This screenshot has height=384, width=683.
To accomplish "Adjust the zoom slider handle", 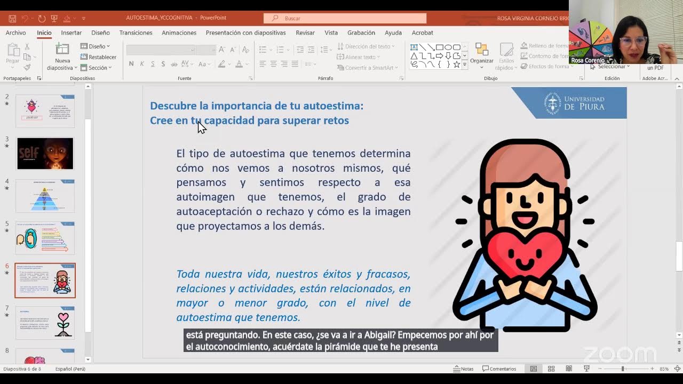I will click(x=622, y=369).
